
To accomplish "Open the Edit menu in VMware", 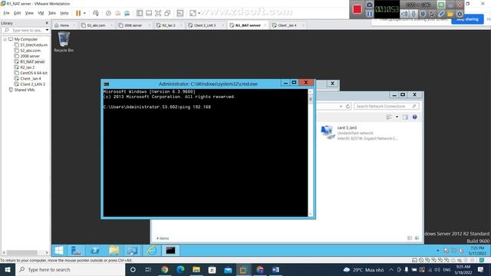I will pyautogui.click(x=17, y=13).
